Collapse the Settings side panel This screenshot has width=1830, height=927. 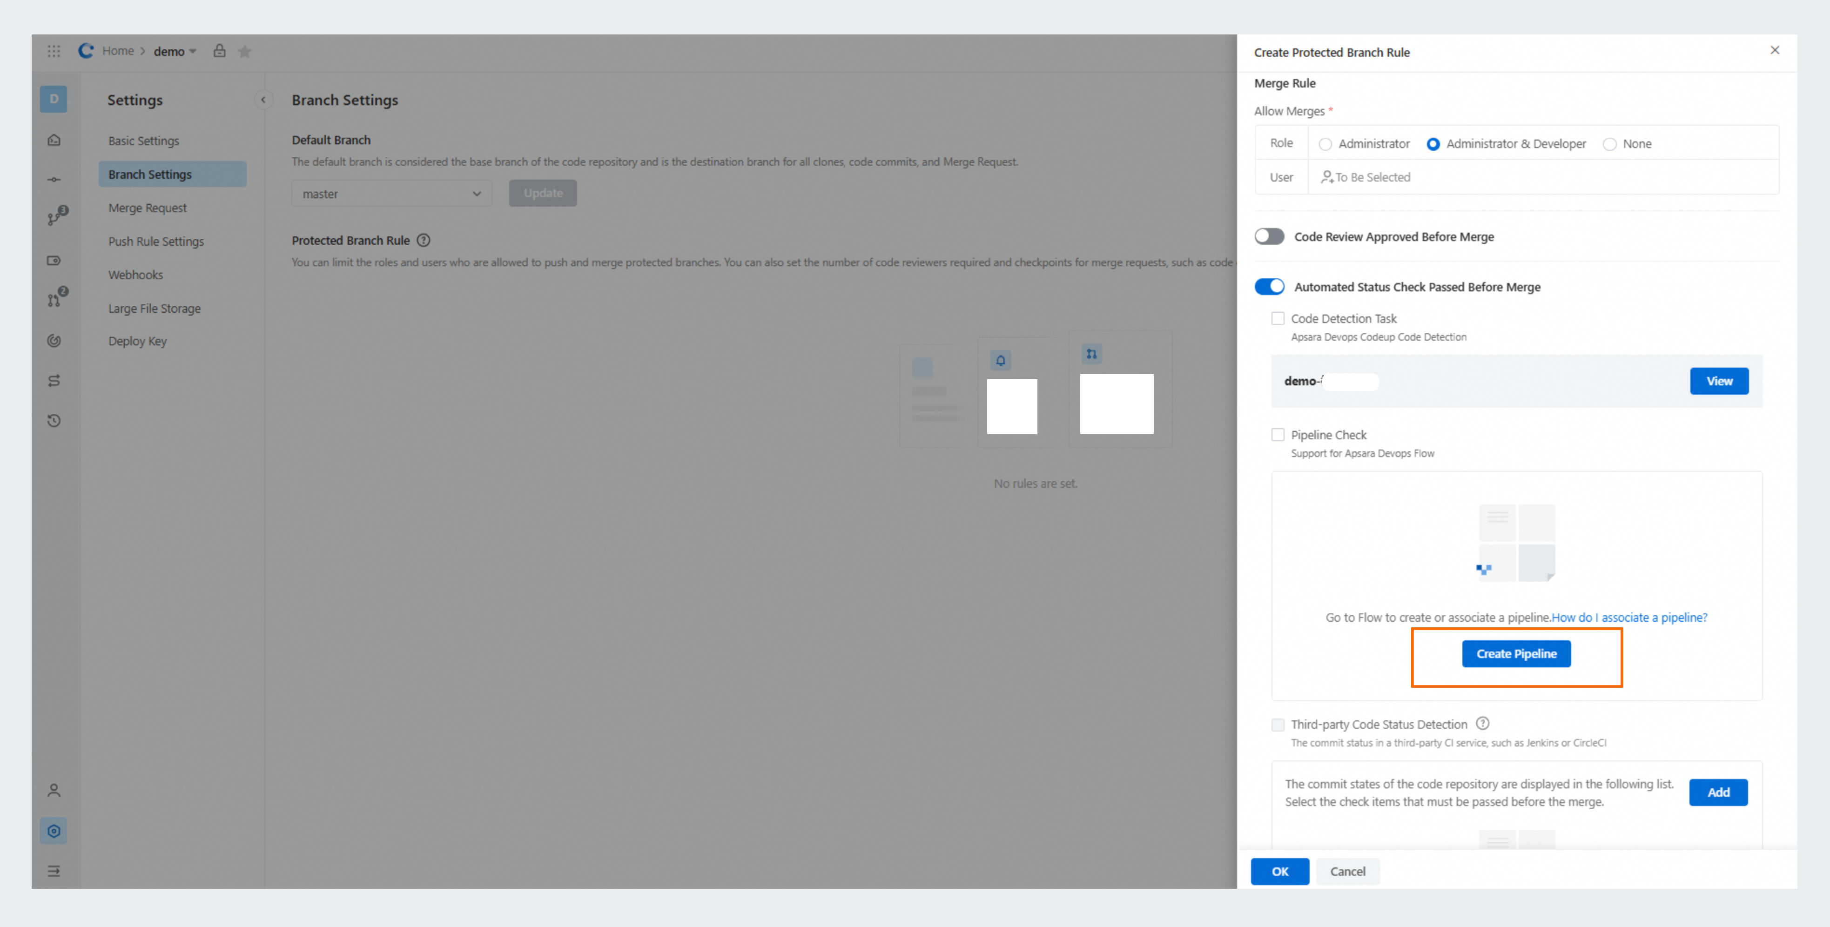click(263, 100)
